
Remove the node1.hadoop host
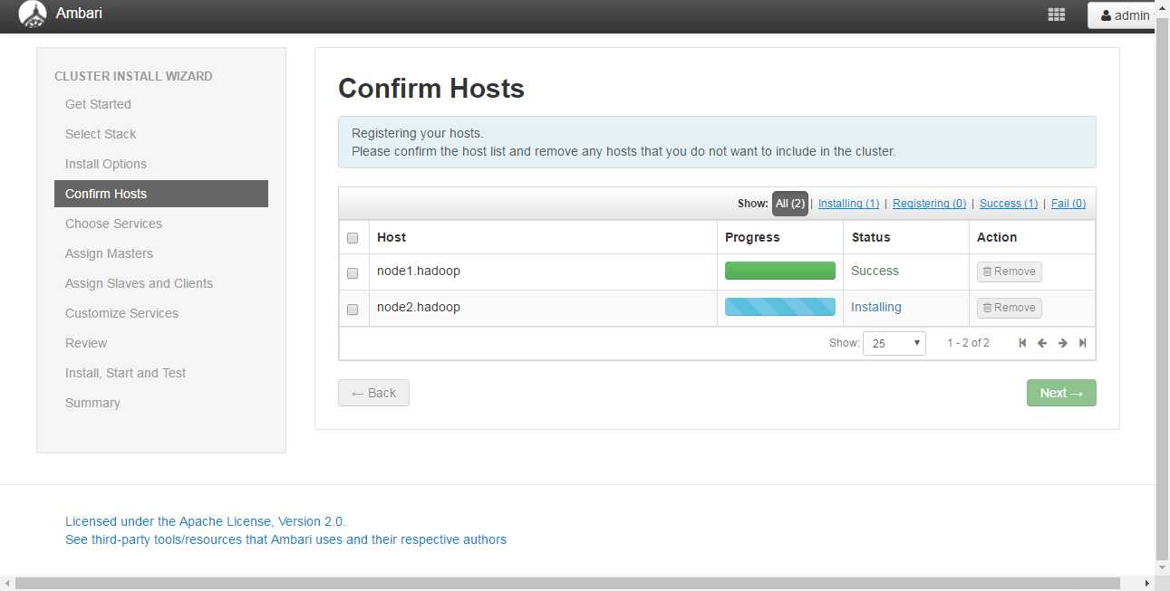(1010, 272)
